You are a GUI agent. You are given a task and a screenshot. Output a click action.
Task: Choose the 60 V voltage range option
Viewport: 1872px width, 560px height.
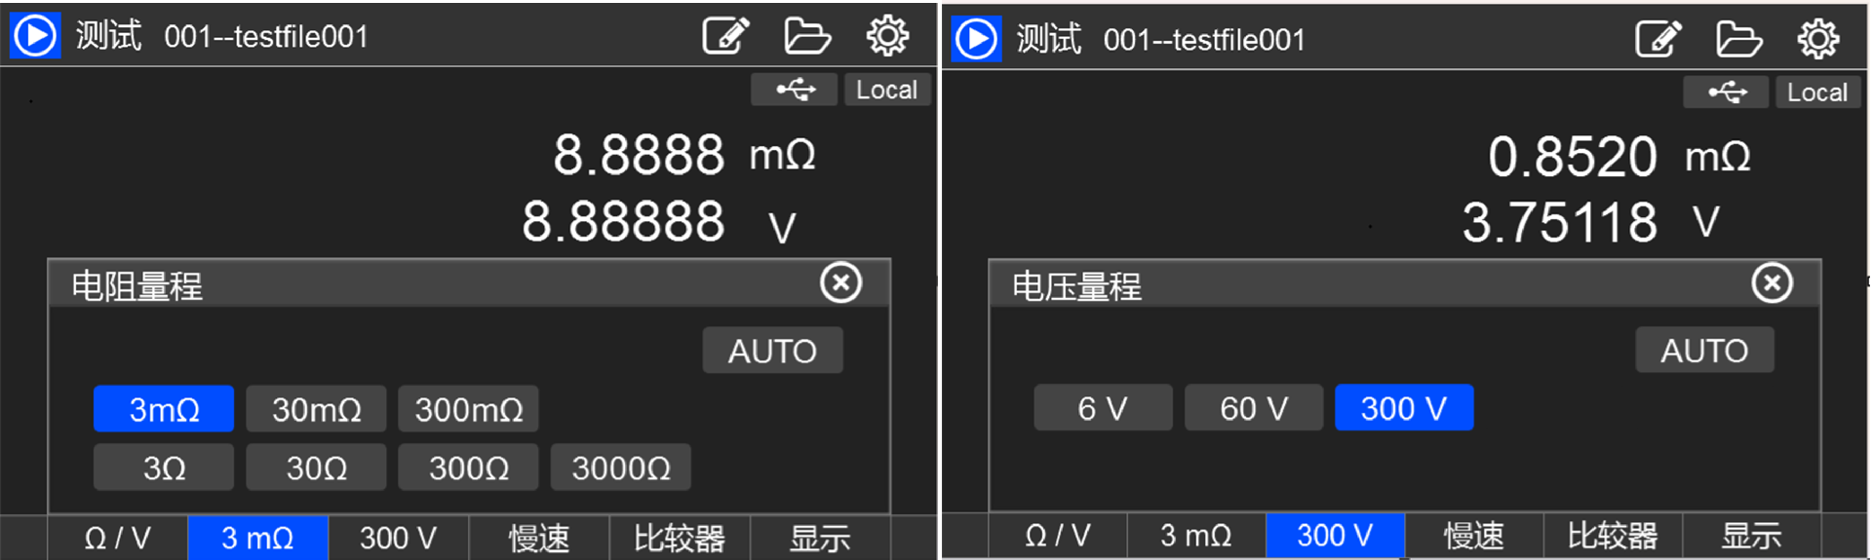[x=1254, y=408]
